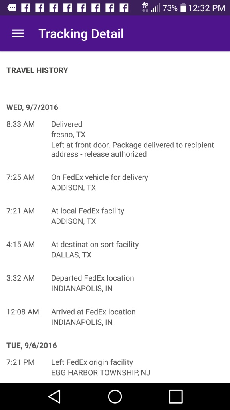Select the At destination sort facility entry
The image size is (230, 410).
point(115,250)
